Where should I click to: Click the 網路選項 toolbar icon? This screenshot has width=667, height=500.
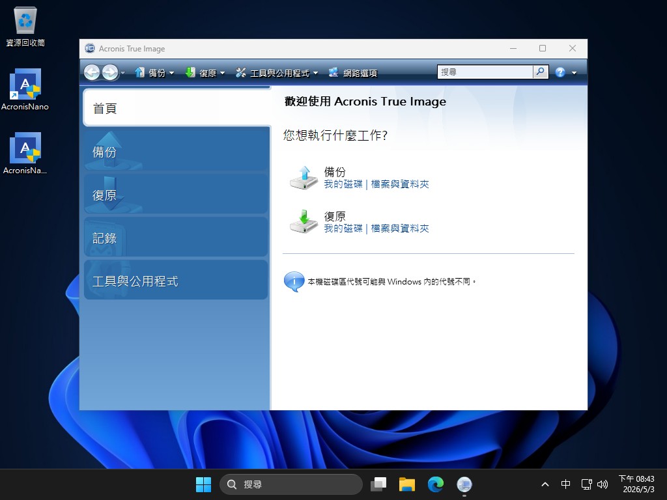(333, 73)
